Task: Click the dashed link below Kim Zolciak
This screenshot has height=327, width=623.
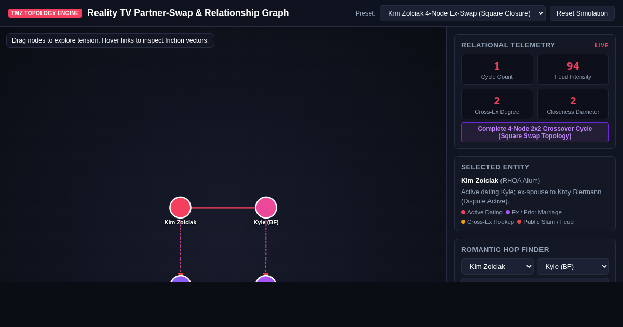Action: point(181,248)
